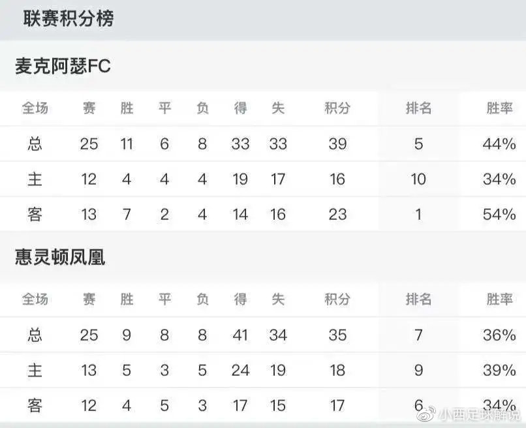Viewport: 526px width, 428px height.
Task: Click 惠灵顿凤凰 total points value 35
Action: tap(337, 335)
